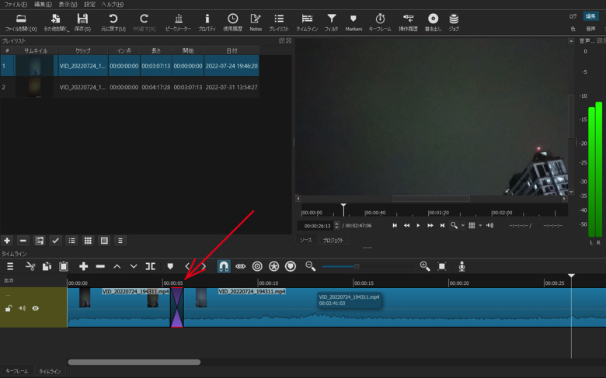Increment the timecode spinner up arrow
606x378 pixels.
tap(337, 224)
